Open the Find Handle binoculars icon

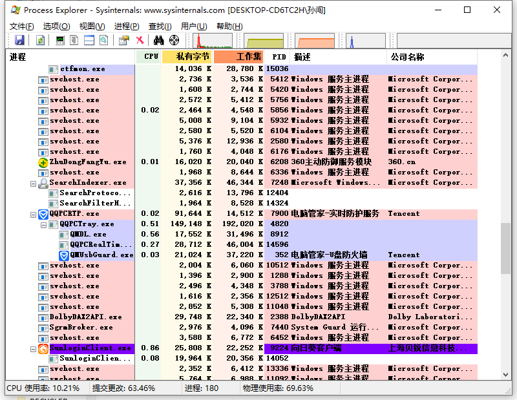pos(158,40)
